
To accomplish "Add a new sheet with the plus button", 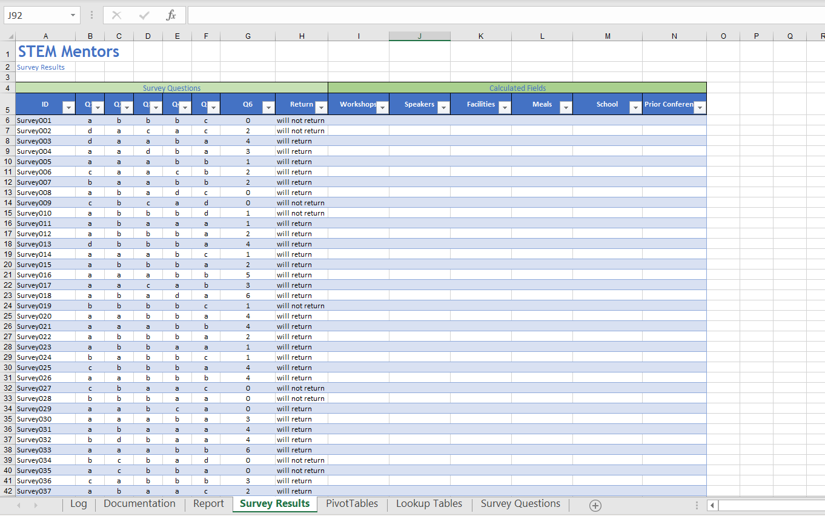I will tap(595, 505).
